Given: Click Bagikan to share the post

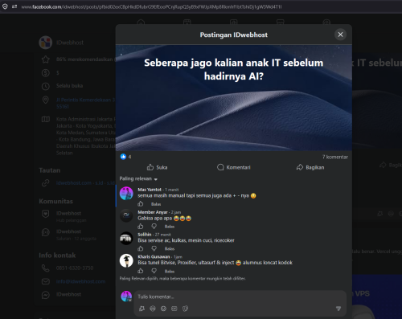Looking at the screenshot, I should coord(310,167).
